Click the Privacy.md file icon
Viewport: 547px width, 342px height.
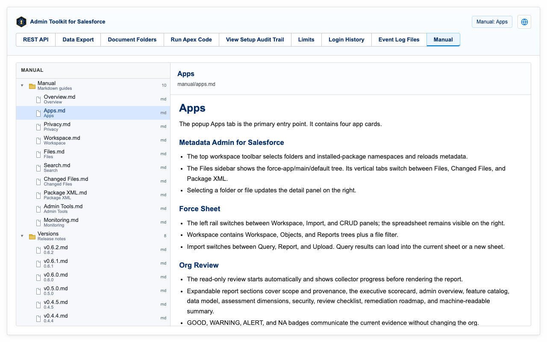pos(38,127)
